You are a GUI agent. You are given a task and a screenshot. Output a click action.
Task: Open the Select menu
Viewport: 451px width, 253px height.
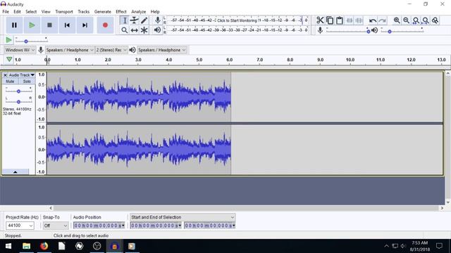[31, 12]
